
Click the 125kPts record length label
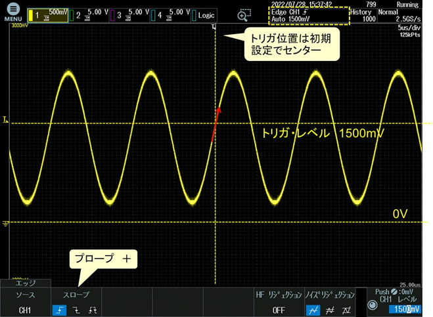[410, 35]
